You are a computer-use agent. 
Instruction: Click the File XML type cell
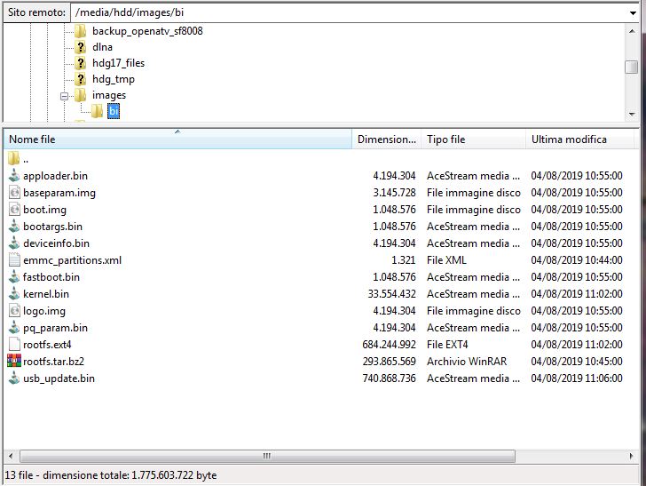point(446,260)
